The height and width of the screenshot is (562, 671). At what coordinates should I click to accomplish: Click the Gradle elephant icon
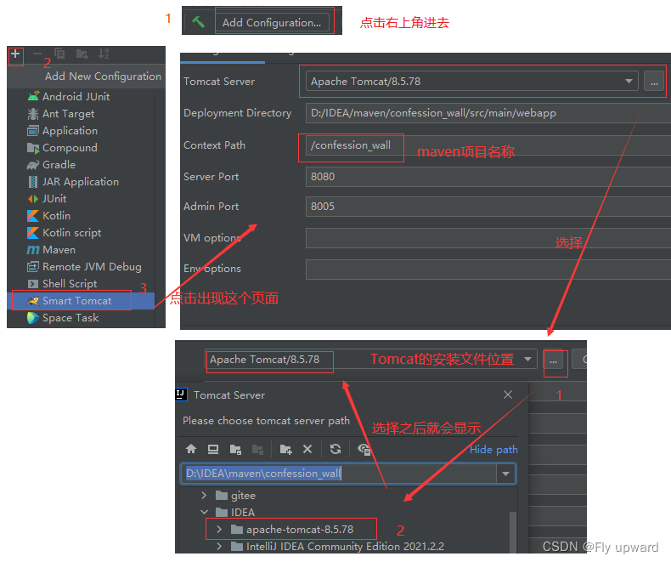[x=33, y=165]
